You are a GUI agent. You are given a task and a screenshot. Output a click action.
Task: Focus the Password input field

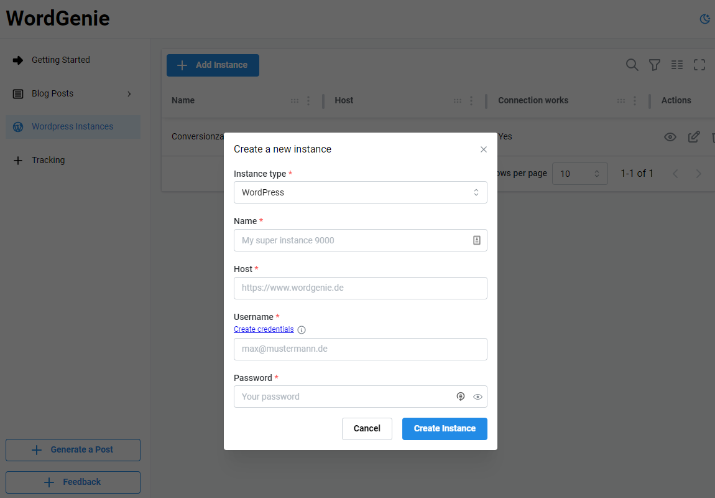360,397
